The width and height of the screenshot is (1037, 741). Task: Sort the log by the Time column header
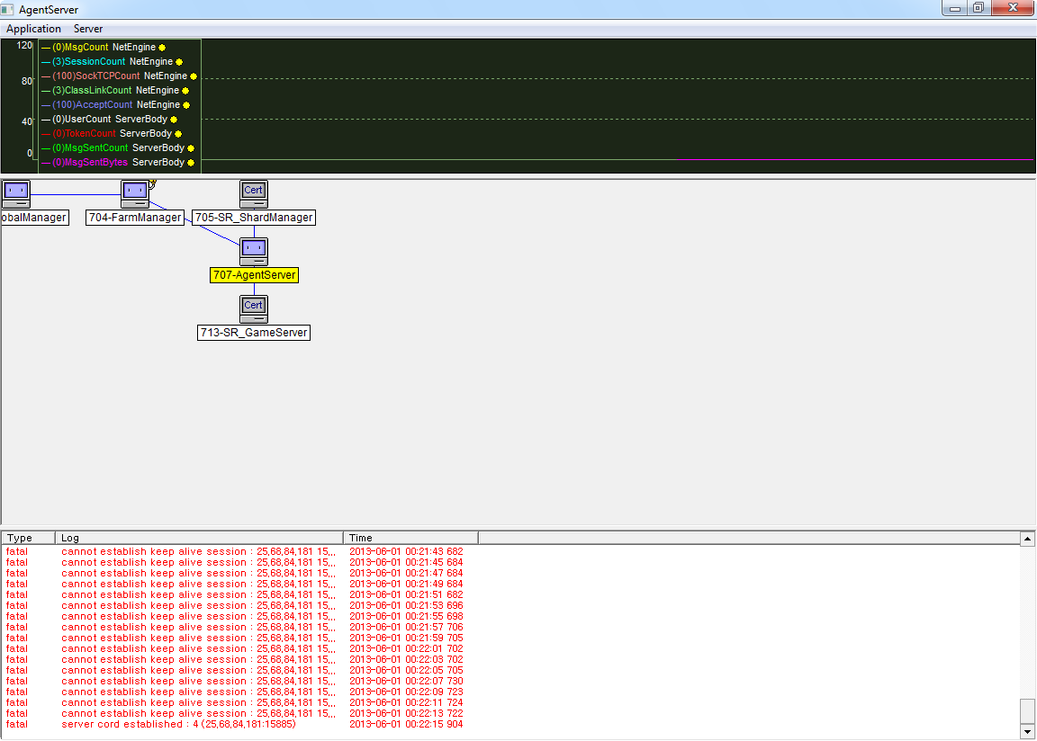pos(410,538)
